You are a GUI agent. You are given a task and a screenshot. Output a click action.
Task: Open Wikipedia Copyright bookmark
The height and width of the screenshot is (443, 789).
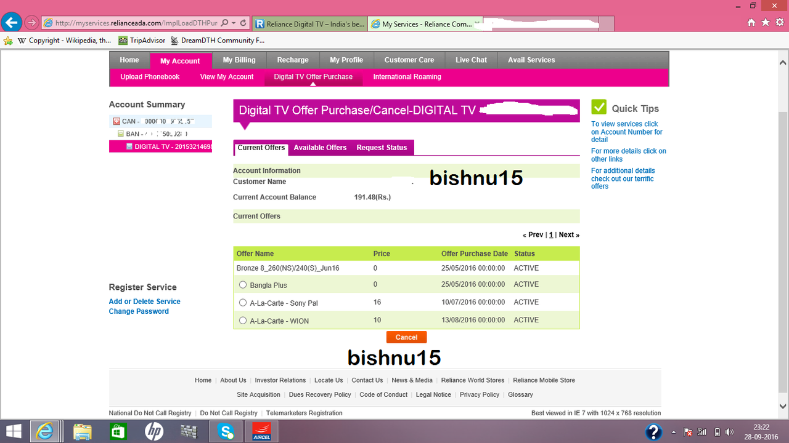(x=64, y=41)
